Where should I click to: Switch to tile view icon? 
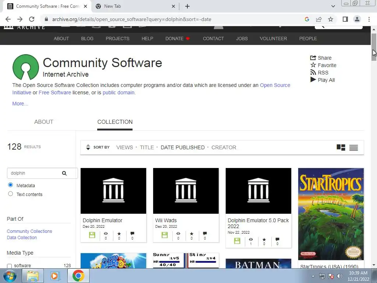coord(341,147)
